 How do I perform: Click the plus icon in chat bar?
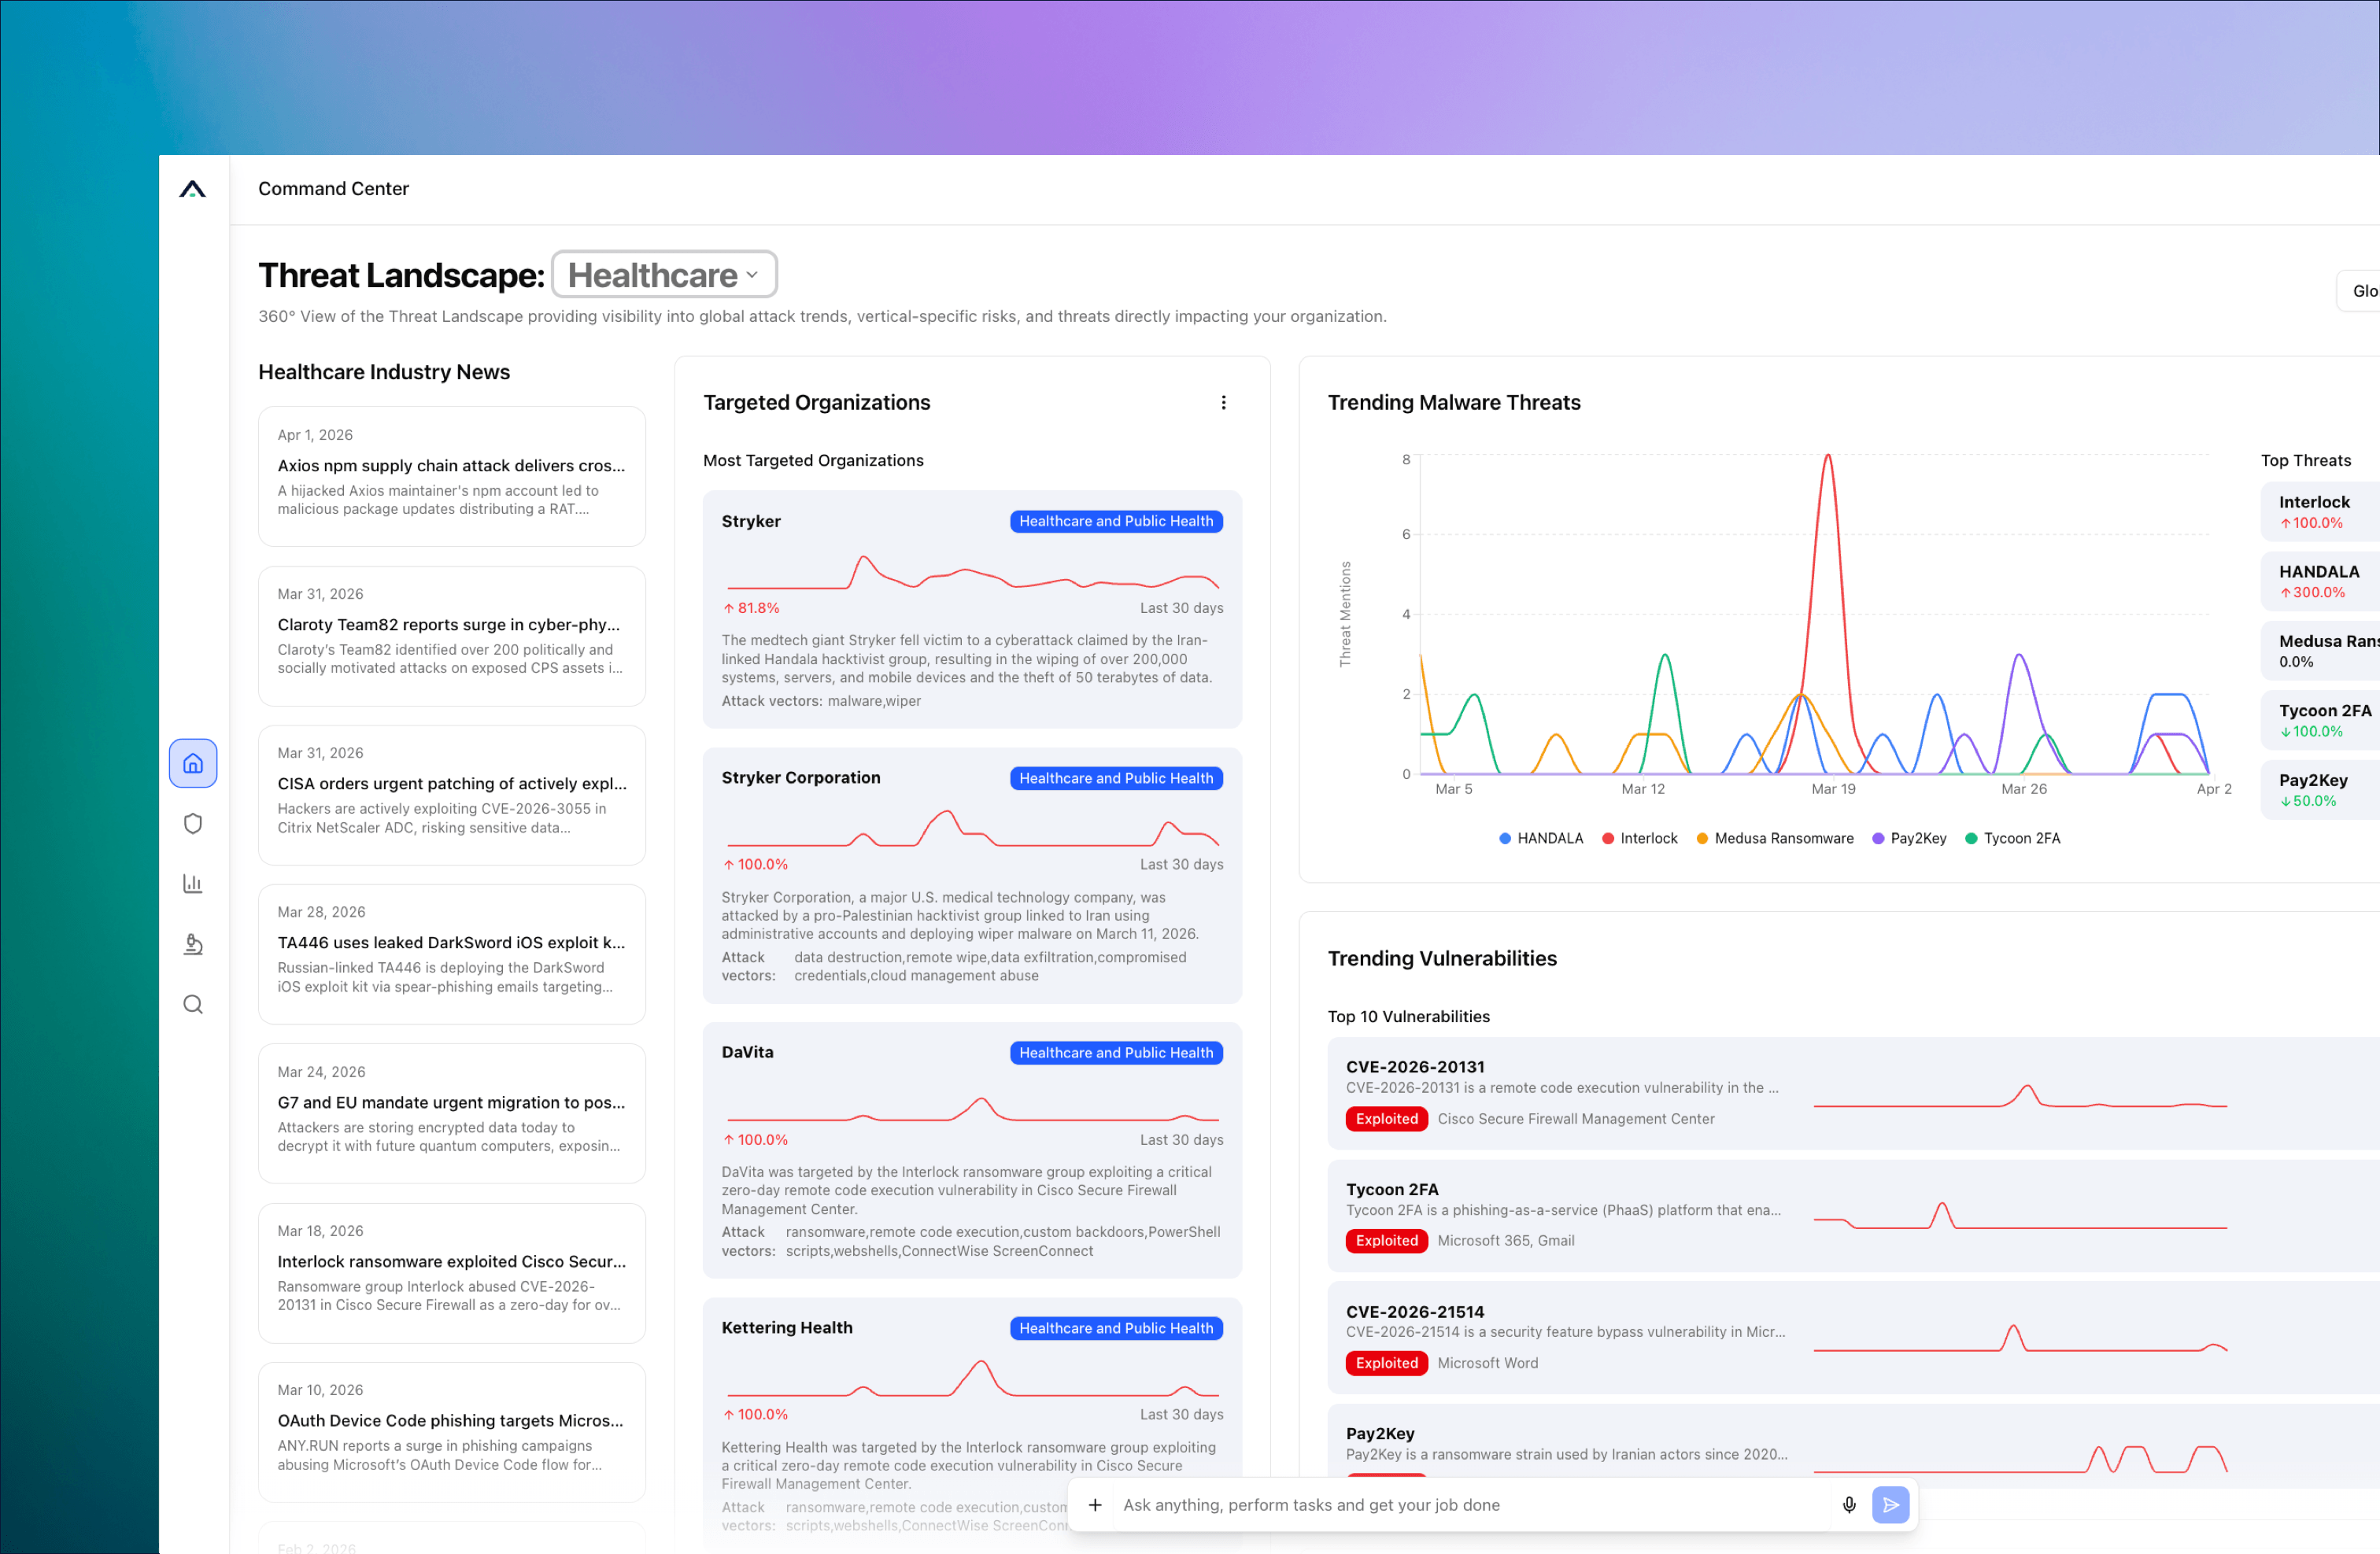coord(1095,1504)
